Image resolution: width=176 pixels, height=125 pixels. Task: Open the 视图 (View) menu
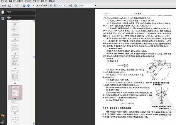[20, 1]
